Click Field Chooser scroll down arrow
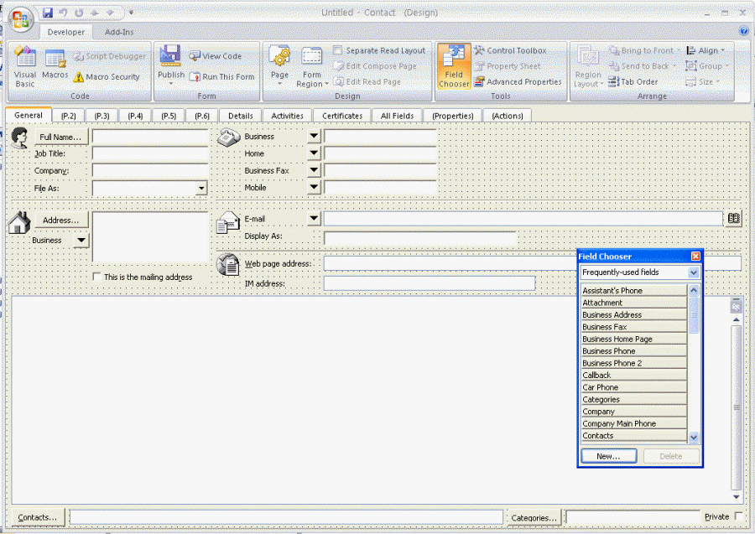 (694, 437)
